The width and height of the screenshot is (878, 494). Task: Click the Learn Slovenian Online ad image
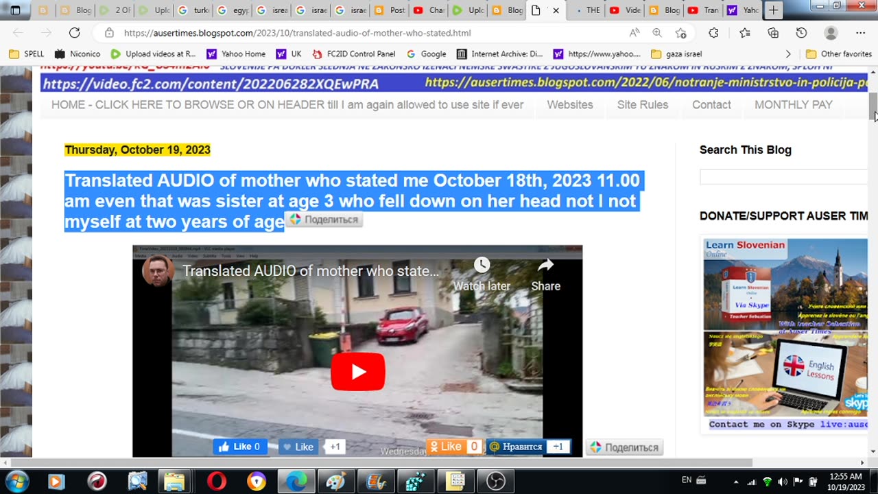click(785, 284)
